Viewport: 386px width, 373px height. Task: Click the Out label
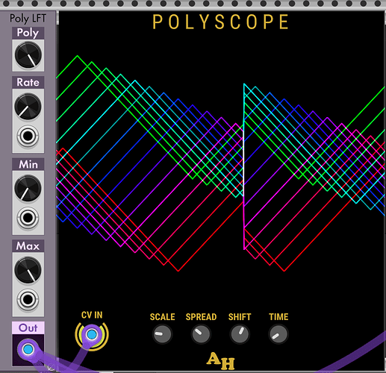pos(28,327)
